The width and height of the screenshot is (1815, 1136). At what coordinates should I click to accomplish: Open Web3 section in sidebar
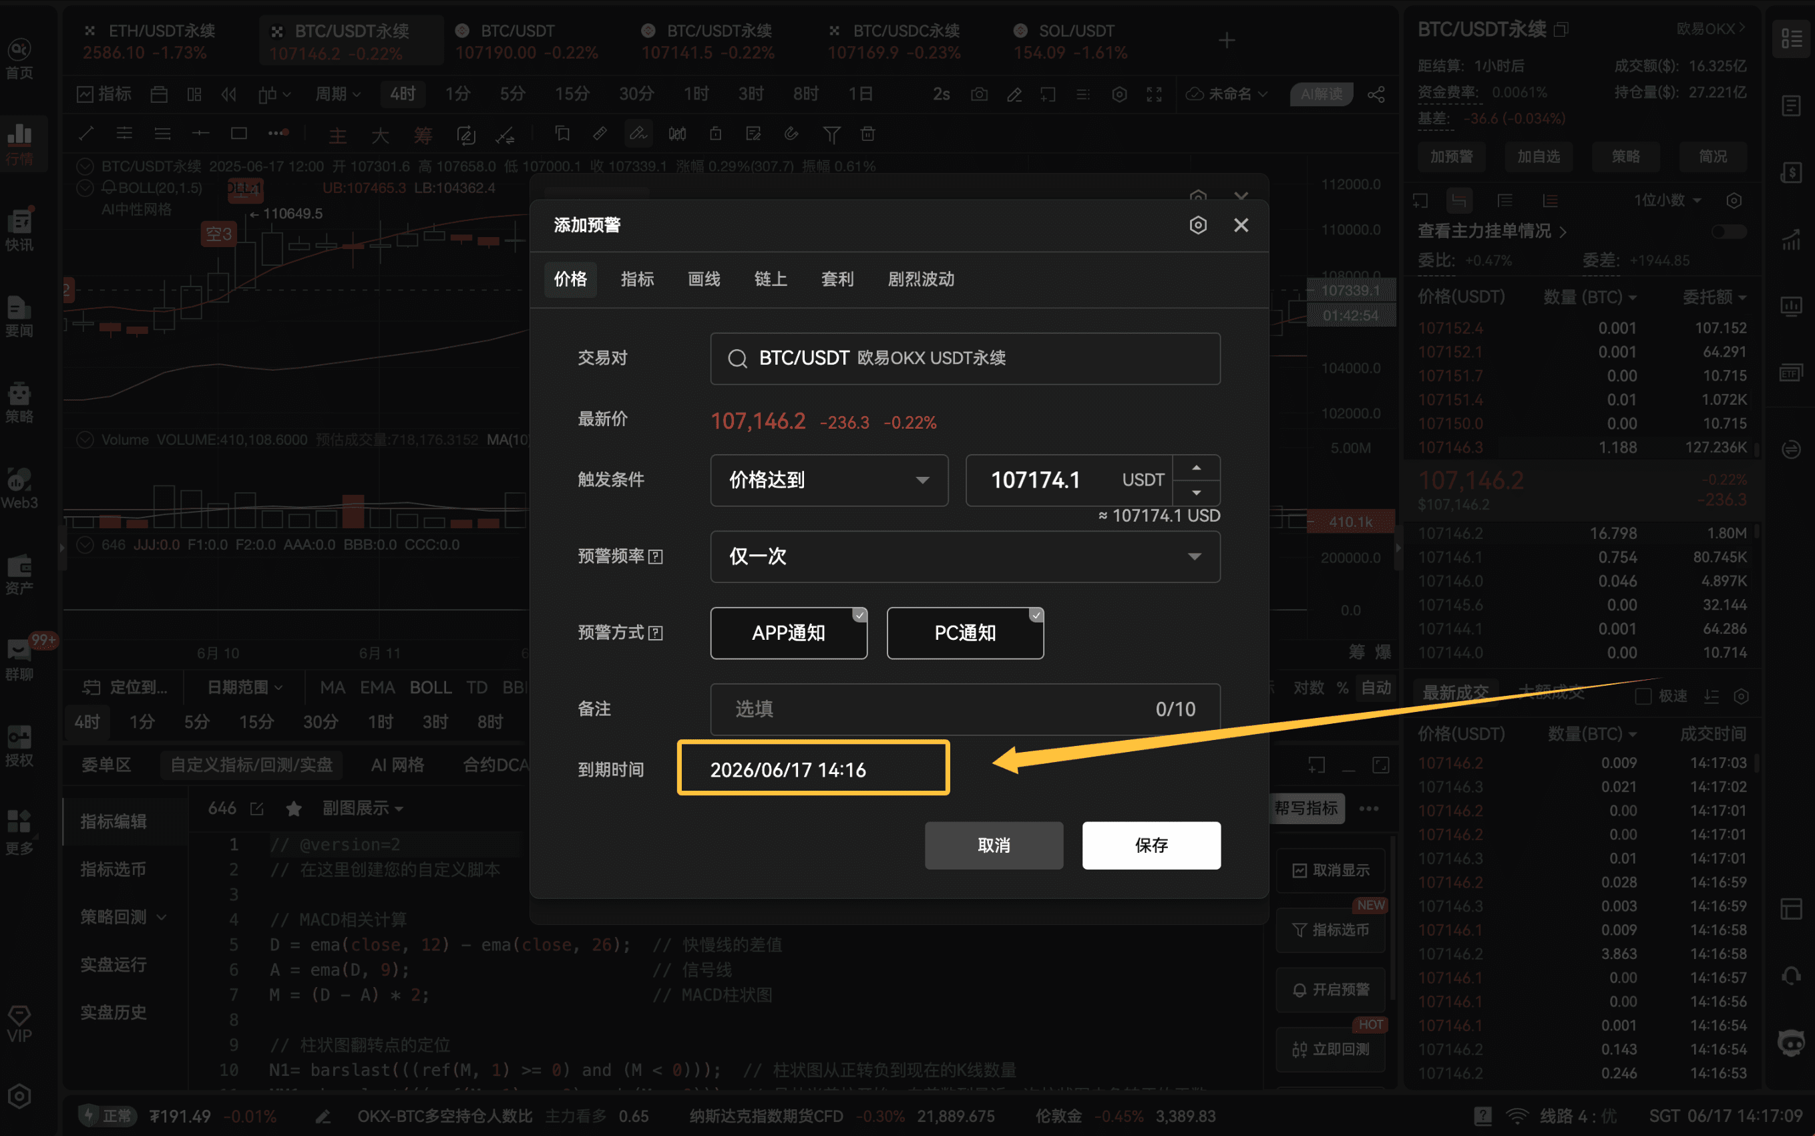(19, 488)
